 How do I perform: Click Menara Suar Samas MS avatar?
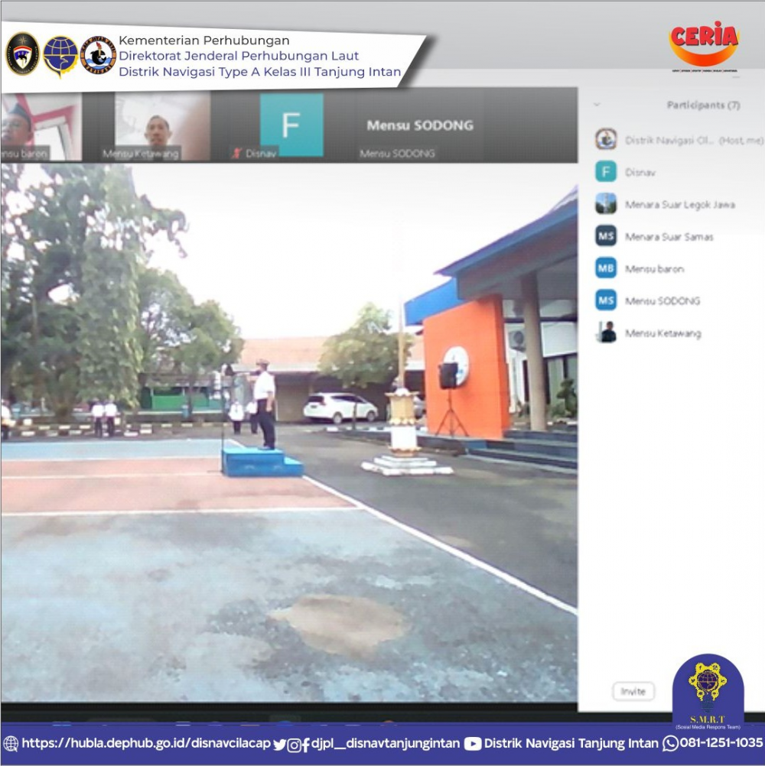(x=606, y=236)
